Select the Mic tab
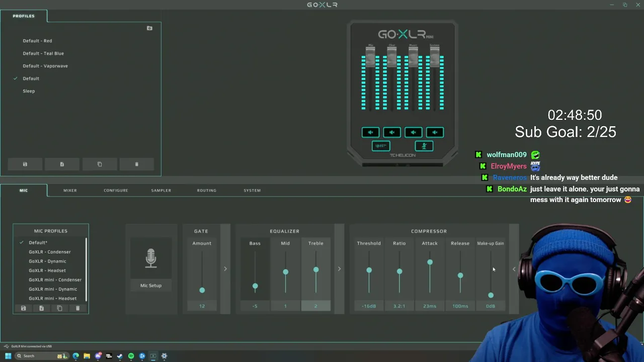The width and height of the screenshot is (644, 362). tap(24, 191)
